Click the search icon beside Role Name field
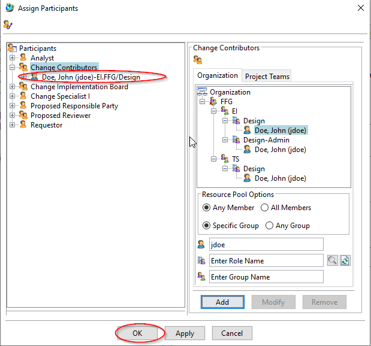Screen dimensions: 371x346 coord(332,260)
